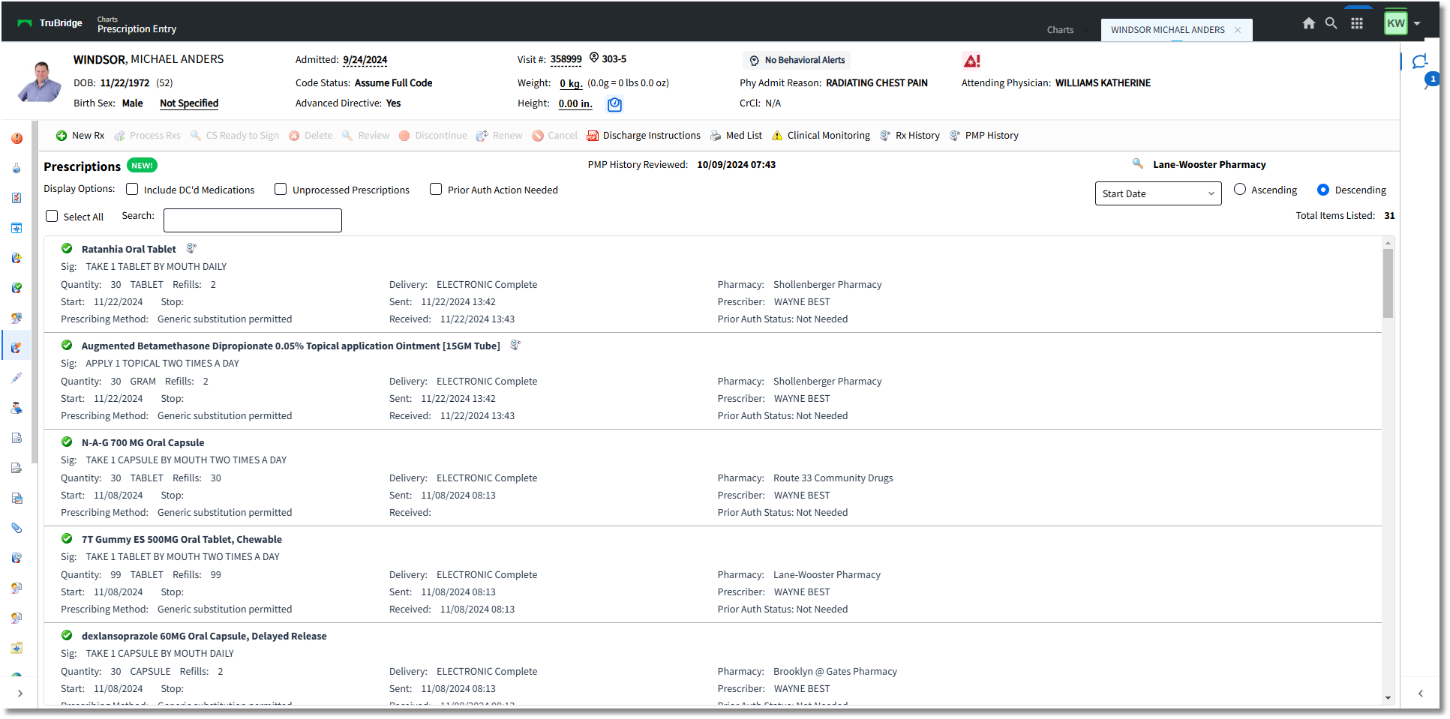The image size is (1450, 719).
Task: Click history icon beside Ratanhia Oral Tablet
Action: (191, 248)
